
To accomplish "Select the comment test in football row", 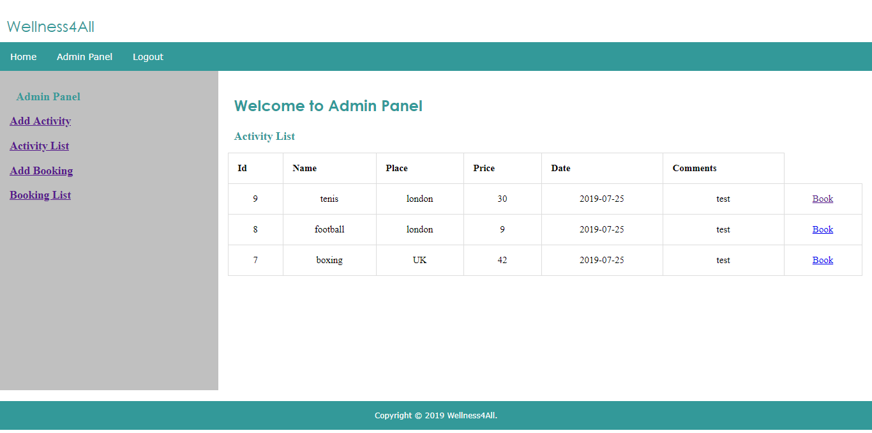I will [723, 230].
